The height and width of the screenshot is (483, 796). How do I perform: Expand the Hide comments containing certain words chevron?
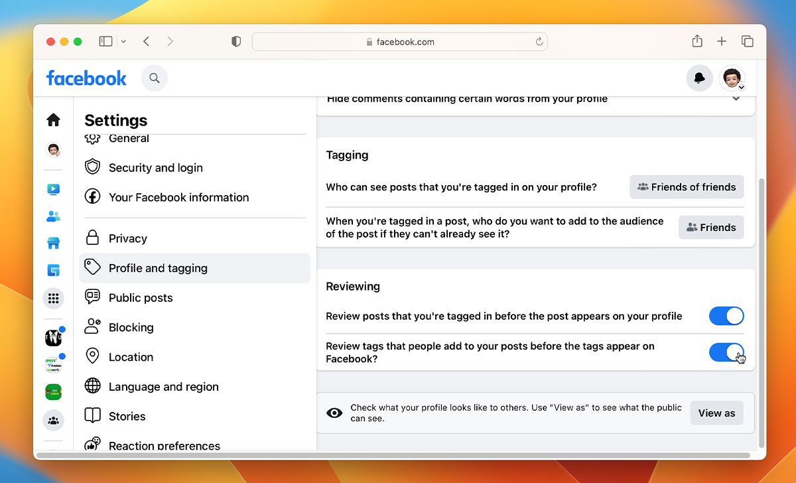(736, 99)
